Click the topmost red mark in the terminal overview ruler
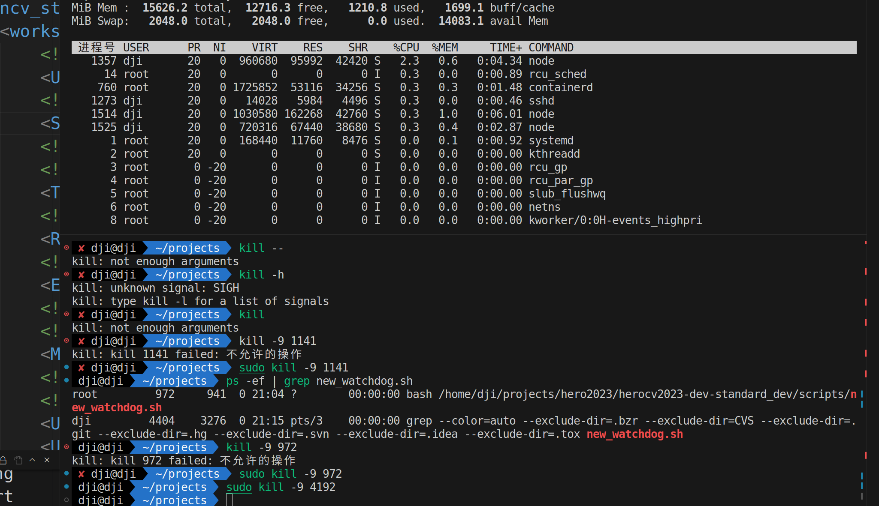879x506 pixels. [x=866, y=243]
